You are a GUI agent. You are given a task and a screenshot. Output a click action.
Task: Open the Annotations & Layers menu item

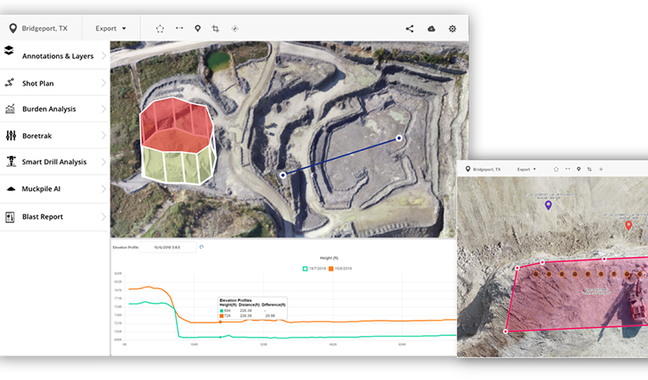pyautogui.click(x=54, y=56)
